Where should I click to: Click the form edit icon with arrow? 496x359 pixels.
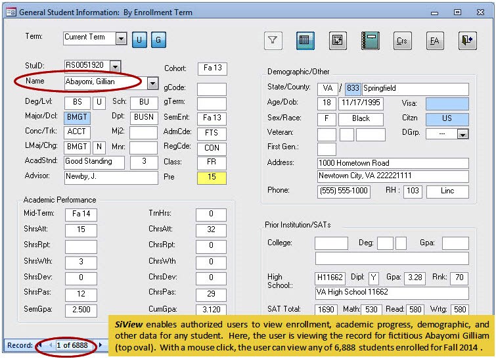coord(338,40)
